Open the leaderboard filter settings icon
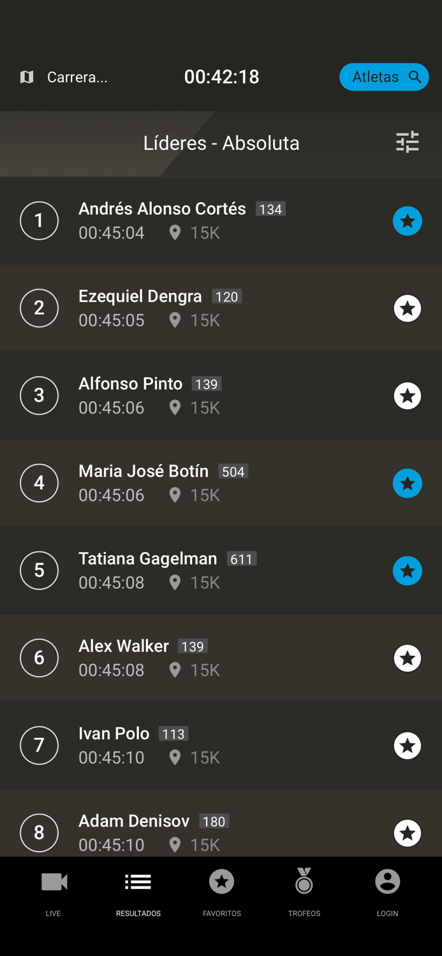This screenshot has width=442, height=956. [x=408, y=142]
